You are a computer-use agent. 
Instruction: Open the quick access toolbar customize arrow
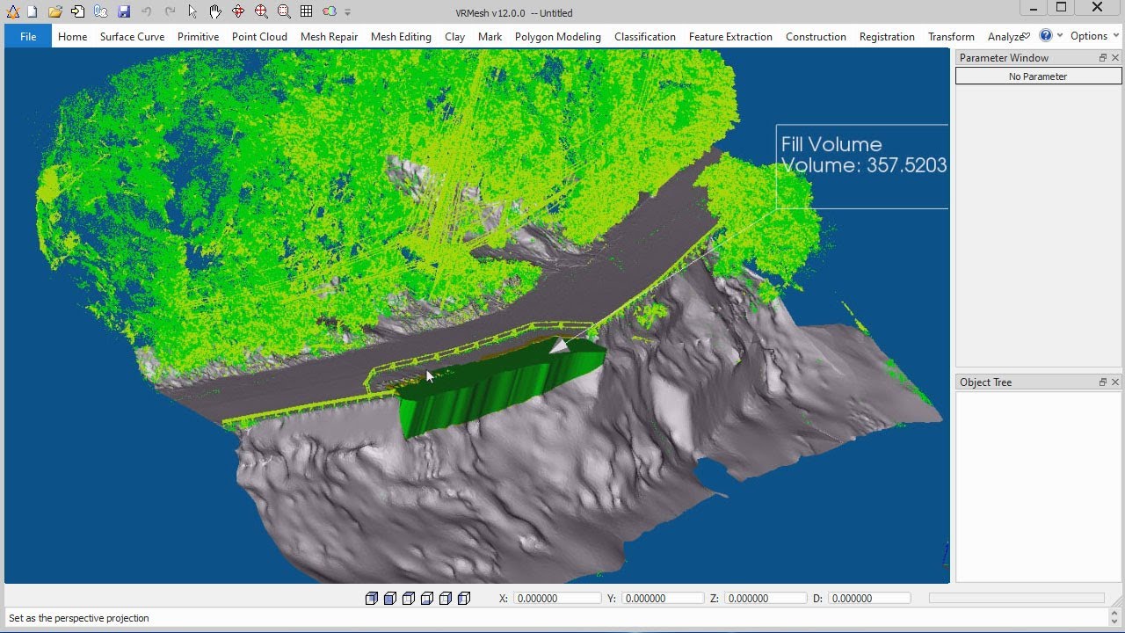pos(348,12)
